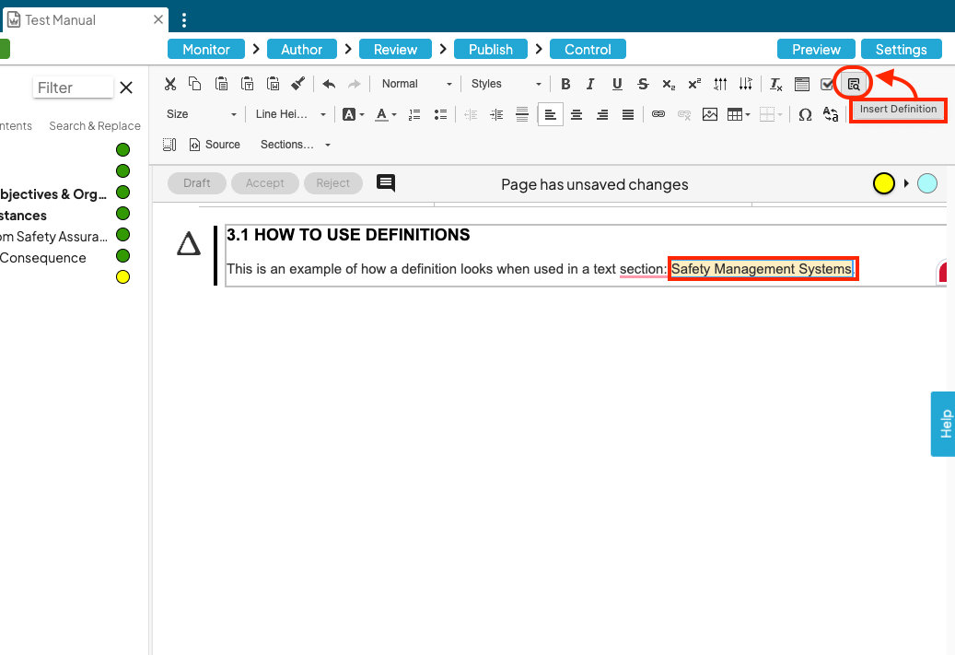Click the yellow status circle
955x655 pixels.
(x=884, y=182)
